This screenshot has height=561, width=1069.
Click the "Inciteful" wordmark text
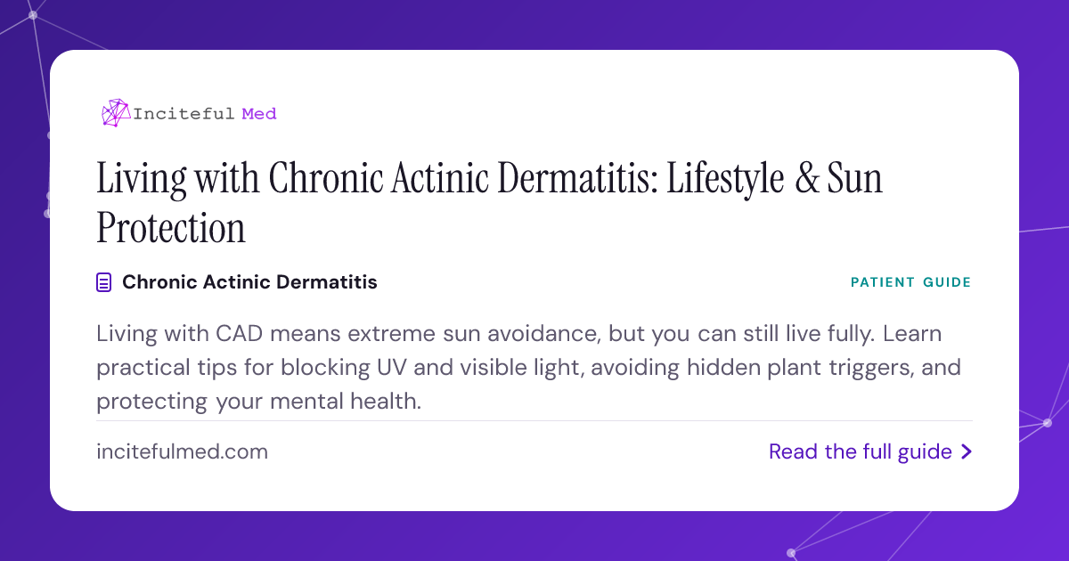coord(184,114)
